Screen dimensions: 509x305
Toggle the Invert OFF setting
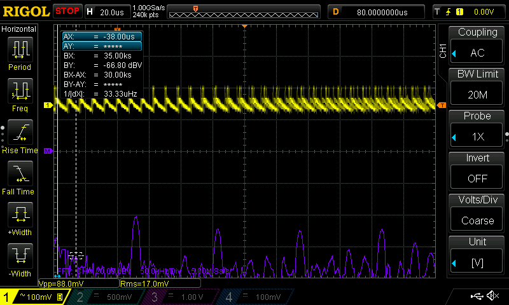tap(477, 172)
